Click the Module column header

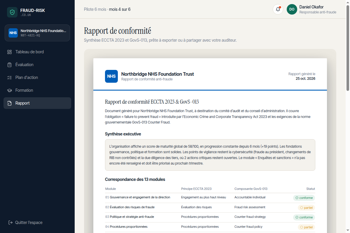[111, 189]
